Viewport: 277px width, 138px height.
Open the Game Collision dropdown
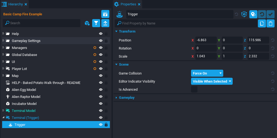click(207, 73)
